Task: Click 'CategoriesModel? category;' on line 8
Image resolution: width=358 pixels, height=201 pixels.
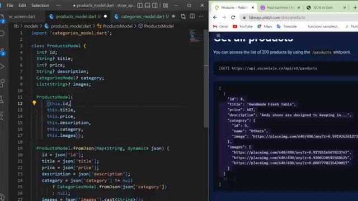Action: pyautogui.click(x=70, y=78)
